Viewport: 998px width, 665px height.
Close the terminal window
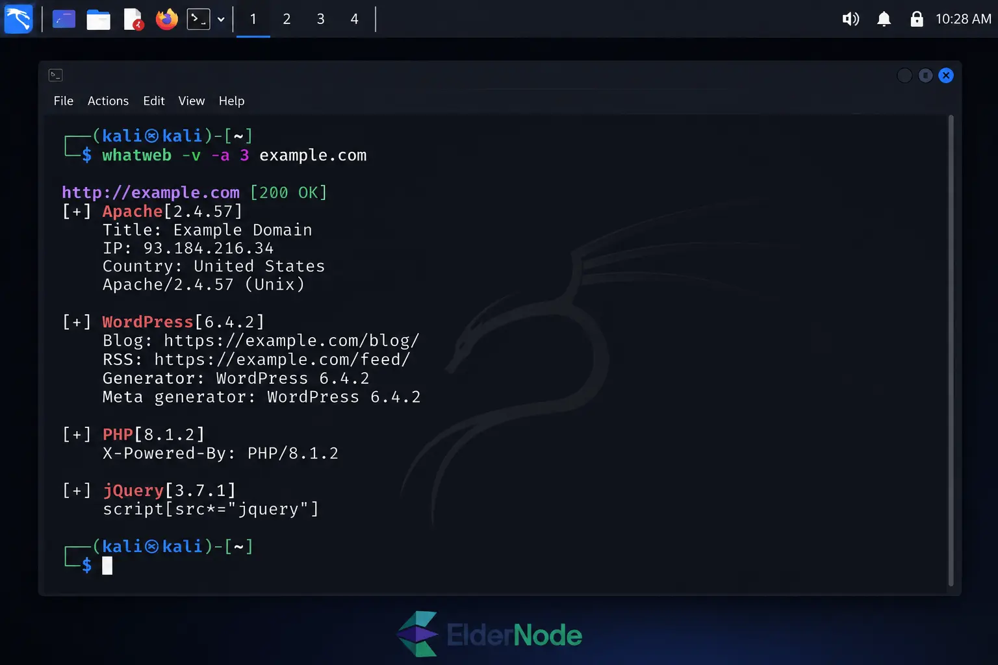coord(946,75)
